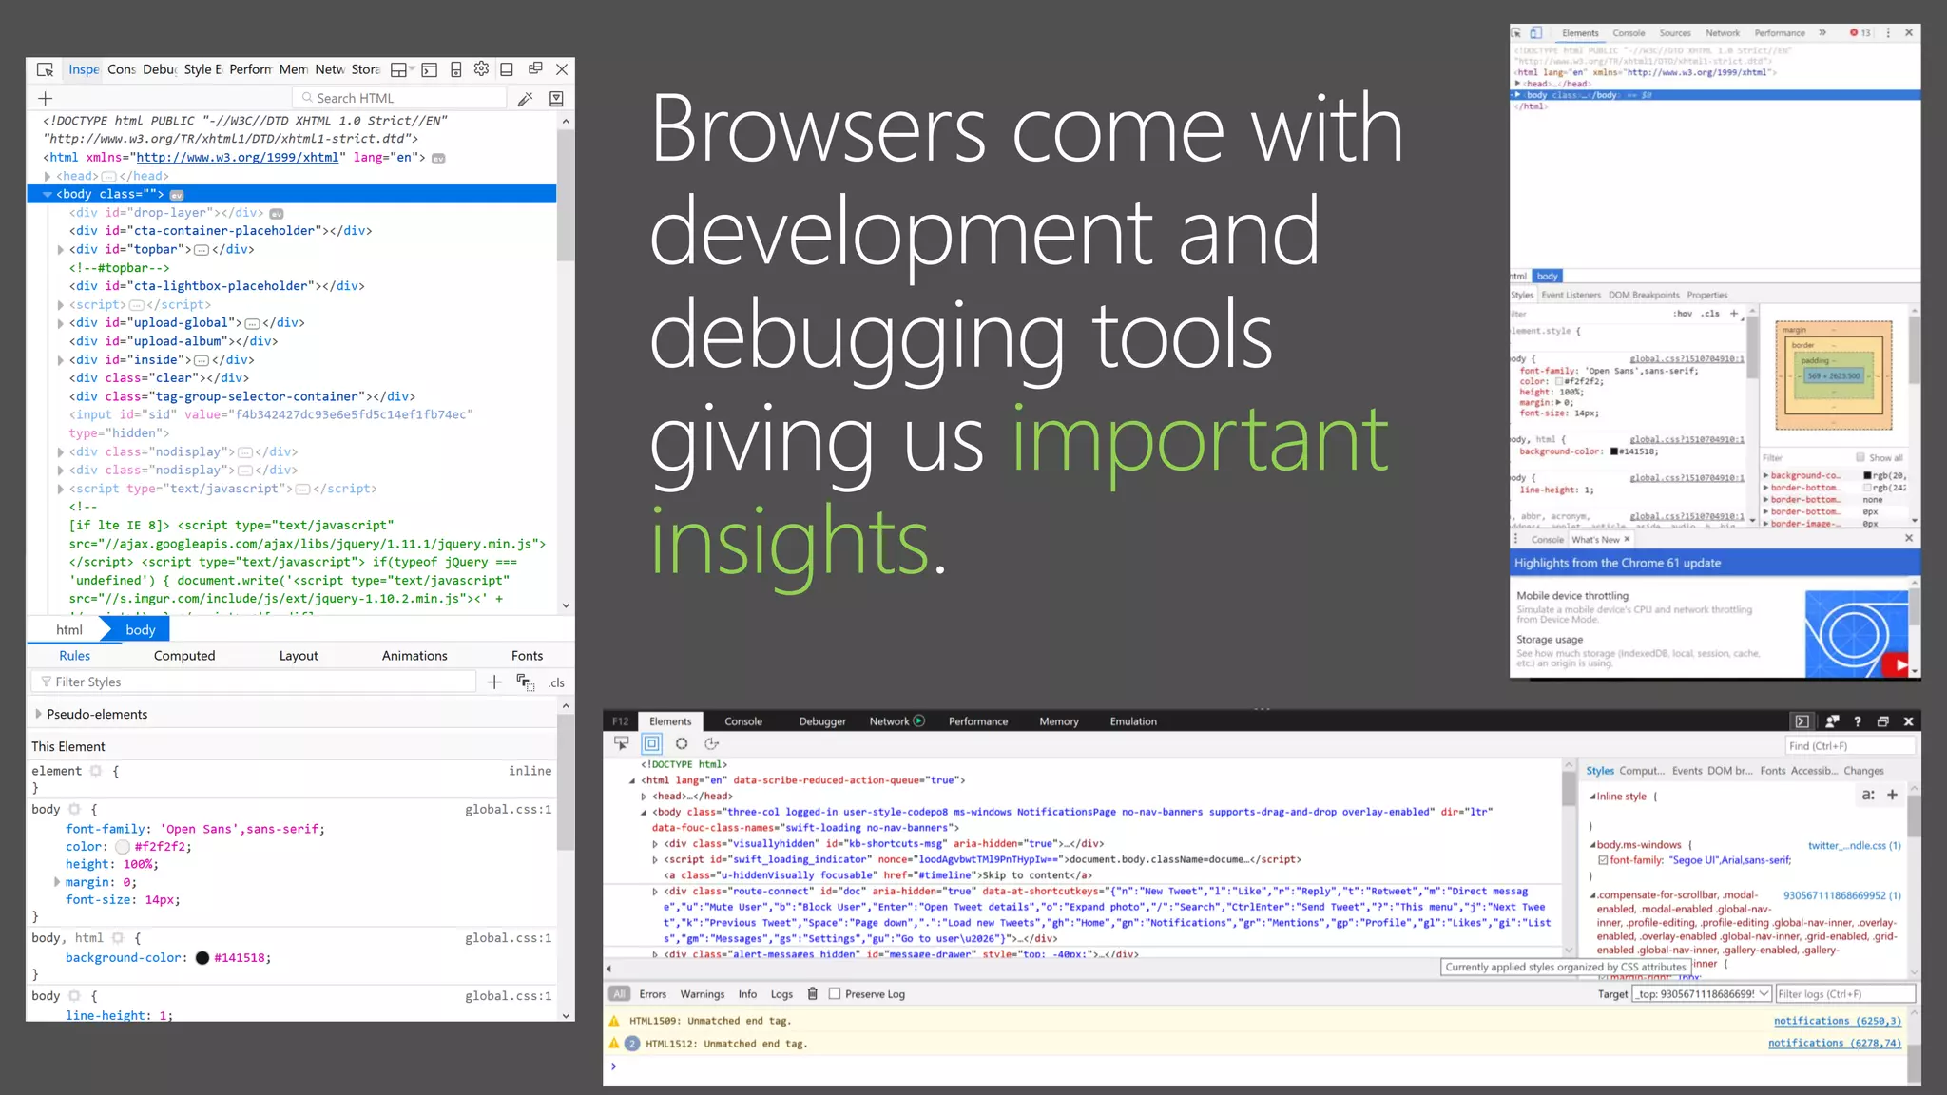Image resolution: width=1947 pixels, height=1095 pixels.
Task: Expand margin property in Firefox rules
Action: click(x=57, y=882)
